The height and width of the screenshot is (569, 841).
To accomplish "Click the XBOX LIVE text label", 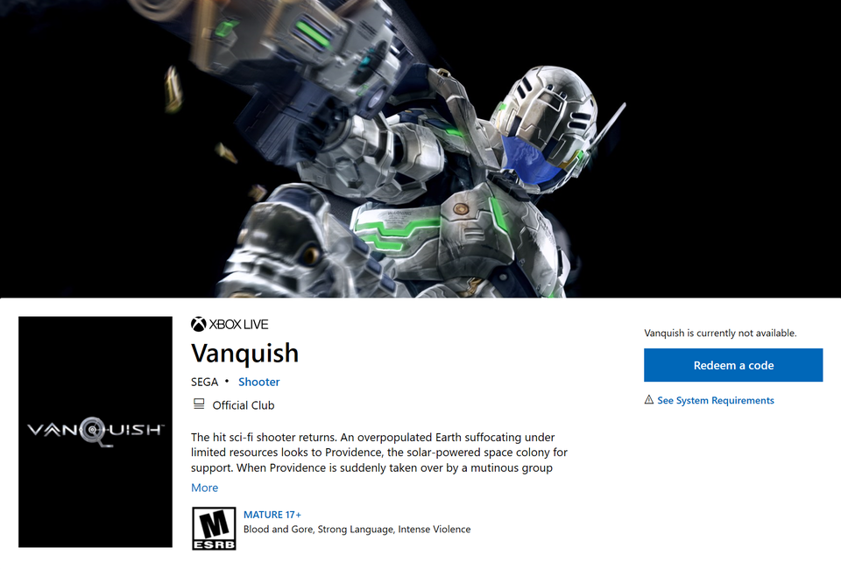I will [238, 324].
